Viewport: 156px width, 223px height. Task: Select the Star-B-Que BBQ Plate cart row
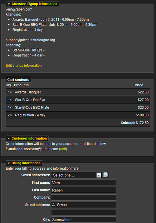[78, 108]
